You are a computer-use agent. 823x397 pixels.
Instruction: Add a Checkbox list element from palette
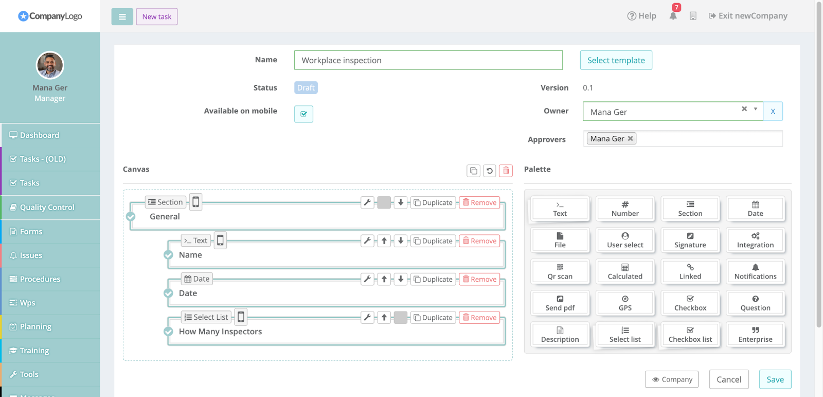point(690,334)
